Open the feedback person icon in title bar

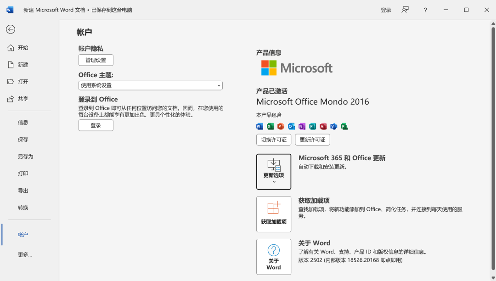[405, 10]
